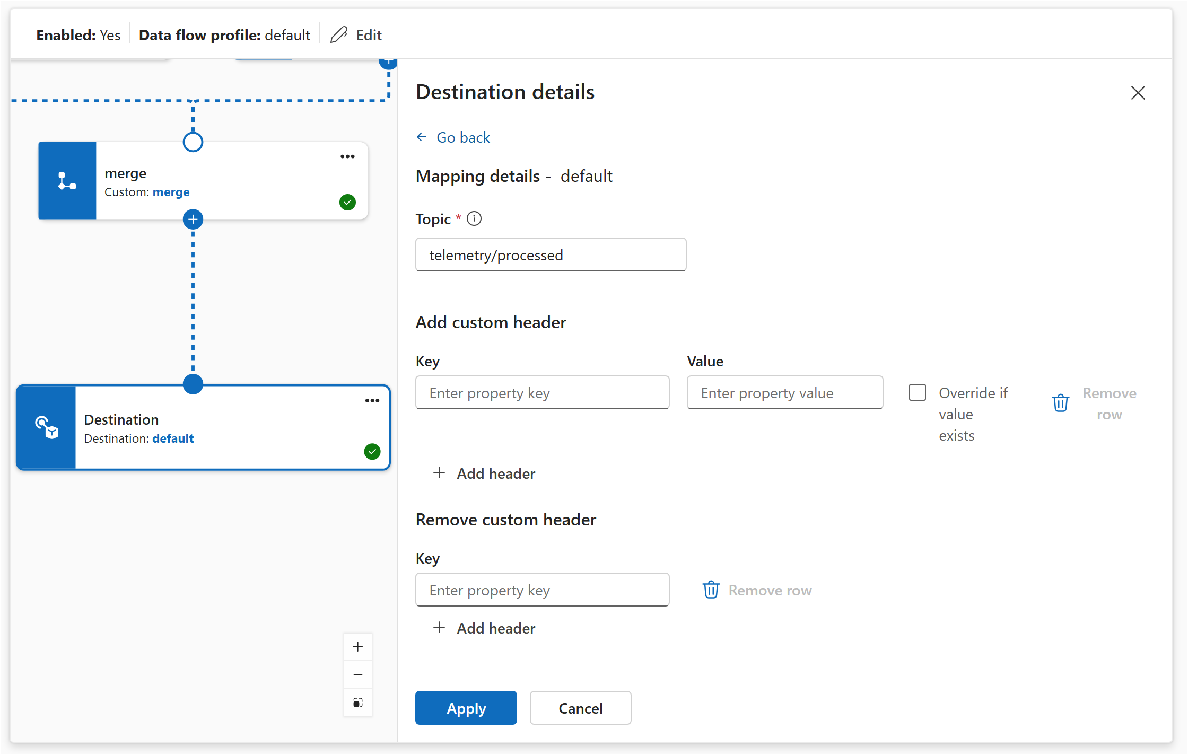Click the merge node green check status

pos(347,202)
